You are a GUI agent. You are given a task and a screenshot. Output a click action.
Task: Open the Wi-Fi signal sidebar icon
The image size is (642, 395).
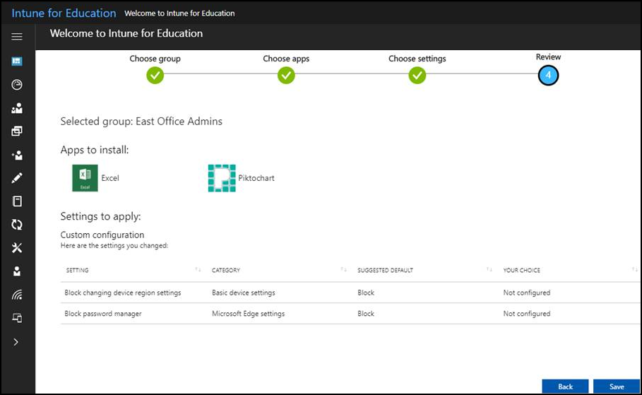tap(17, 295)
